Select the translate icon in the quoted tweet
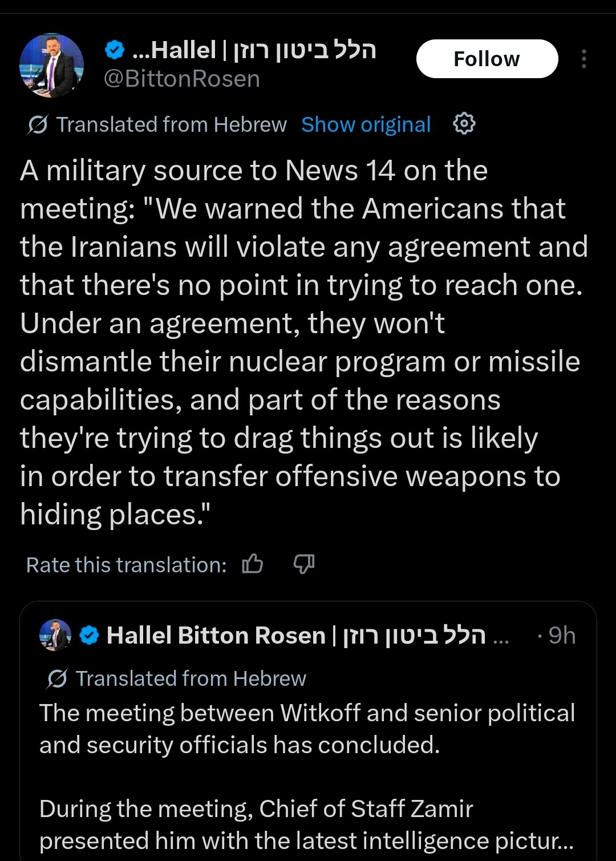The height and width of the screenshot is (861, 616). click(x=54, y=678)
